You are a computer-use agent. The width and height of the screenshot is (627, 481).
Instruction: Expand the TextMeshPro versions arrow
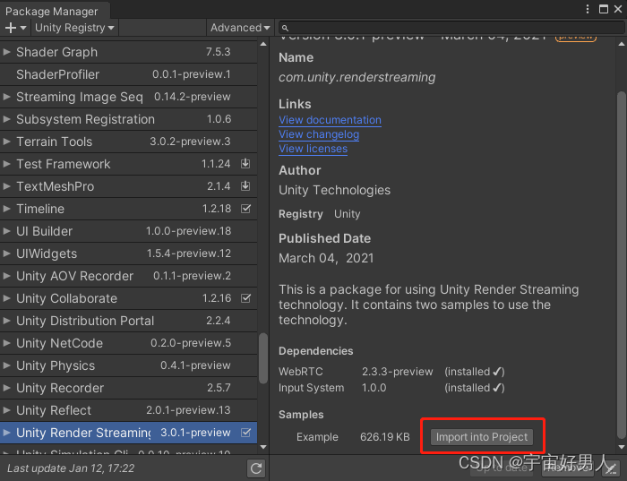click(x=6, y=186)
